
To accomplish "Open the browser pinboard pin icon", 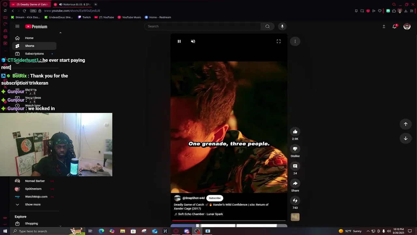I will point(356,11).
